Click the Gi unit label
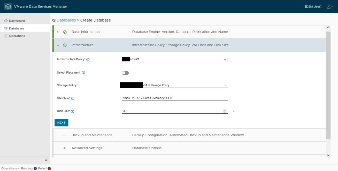 [234, 111]
